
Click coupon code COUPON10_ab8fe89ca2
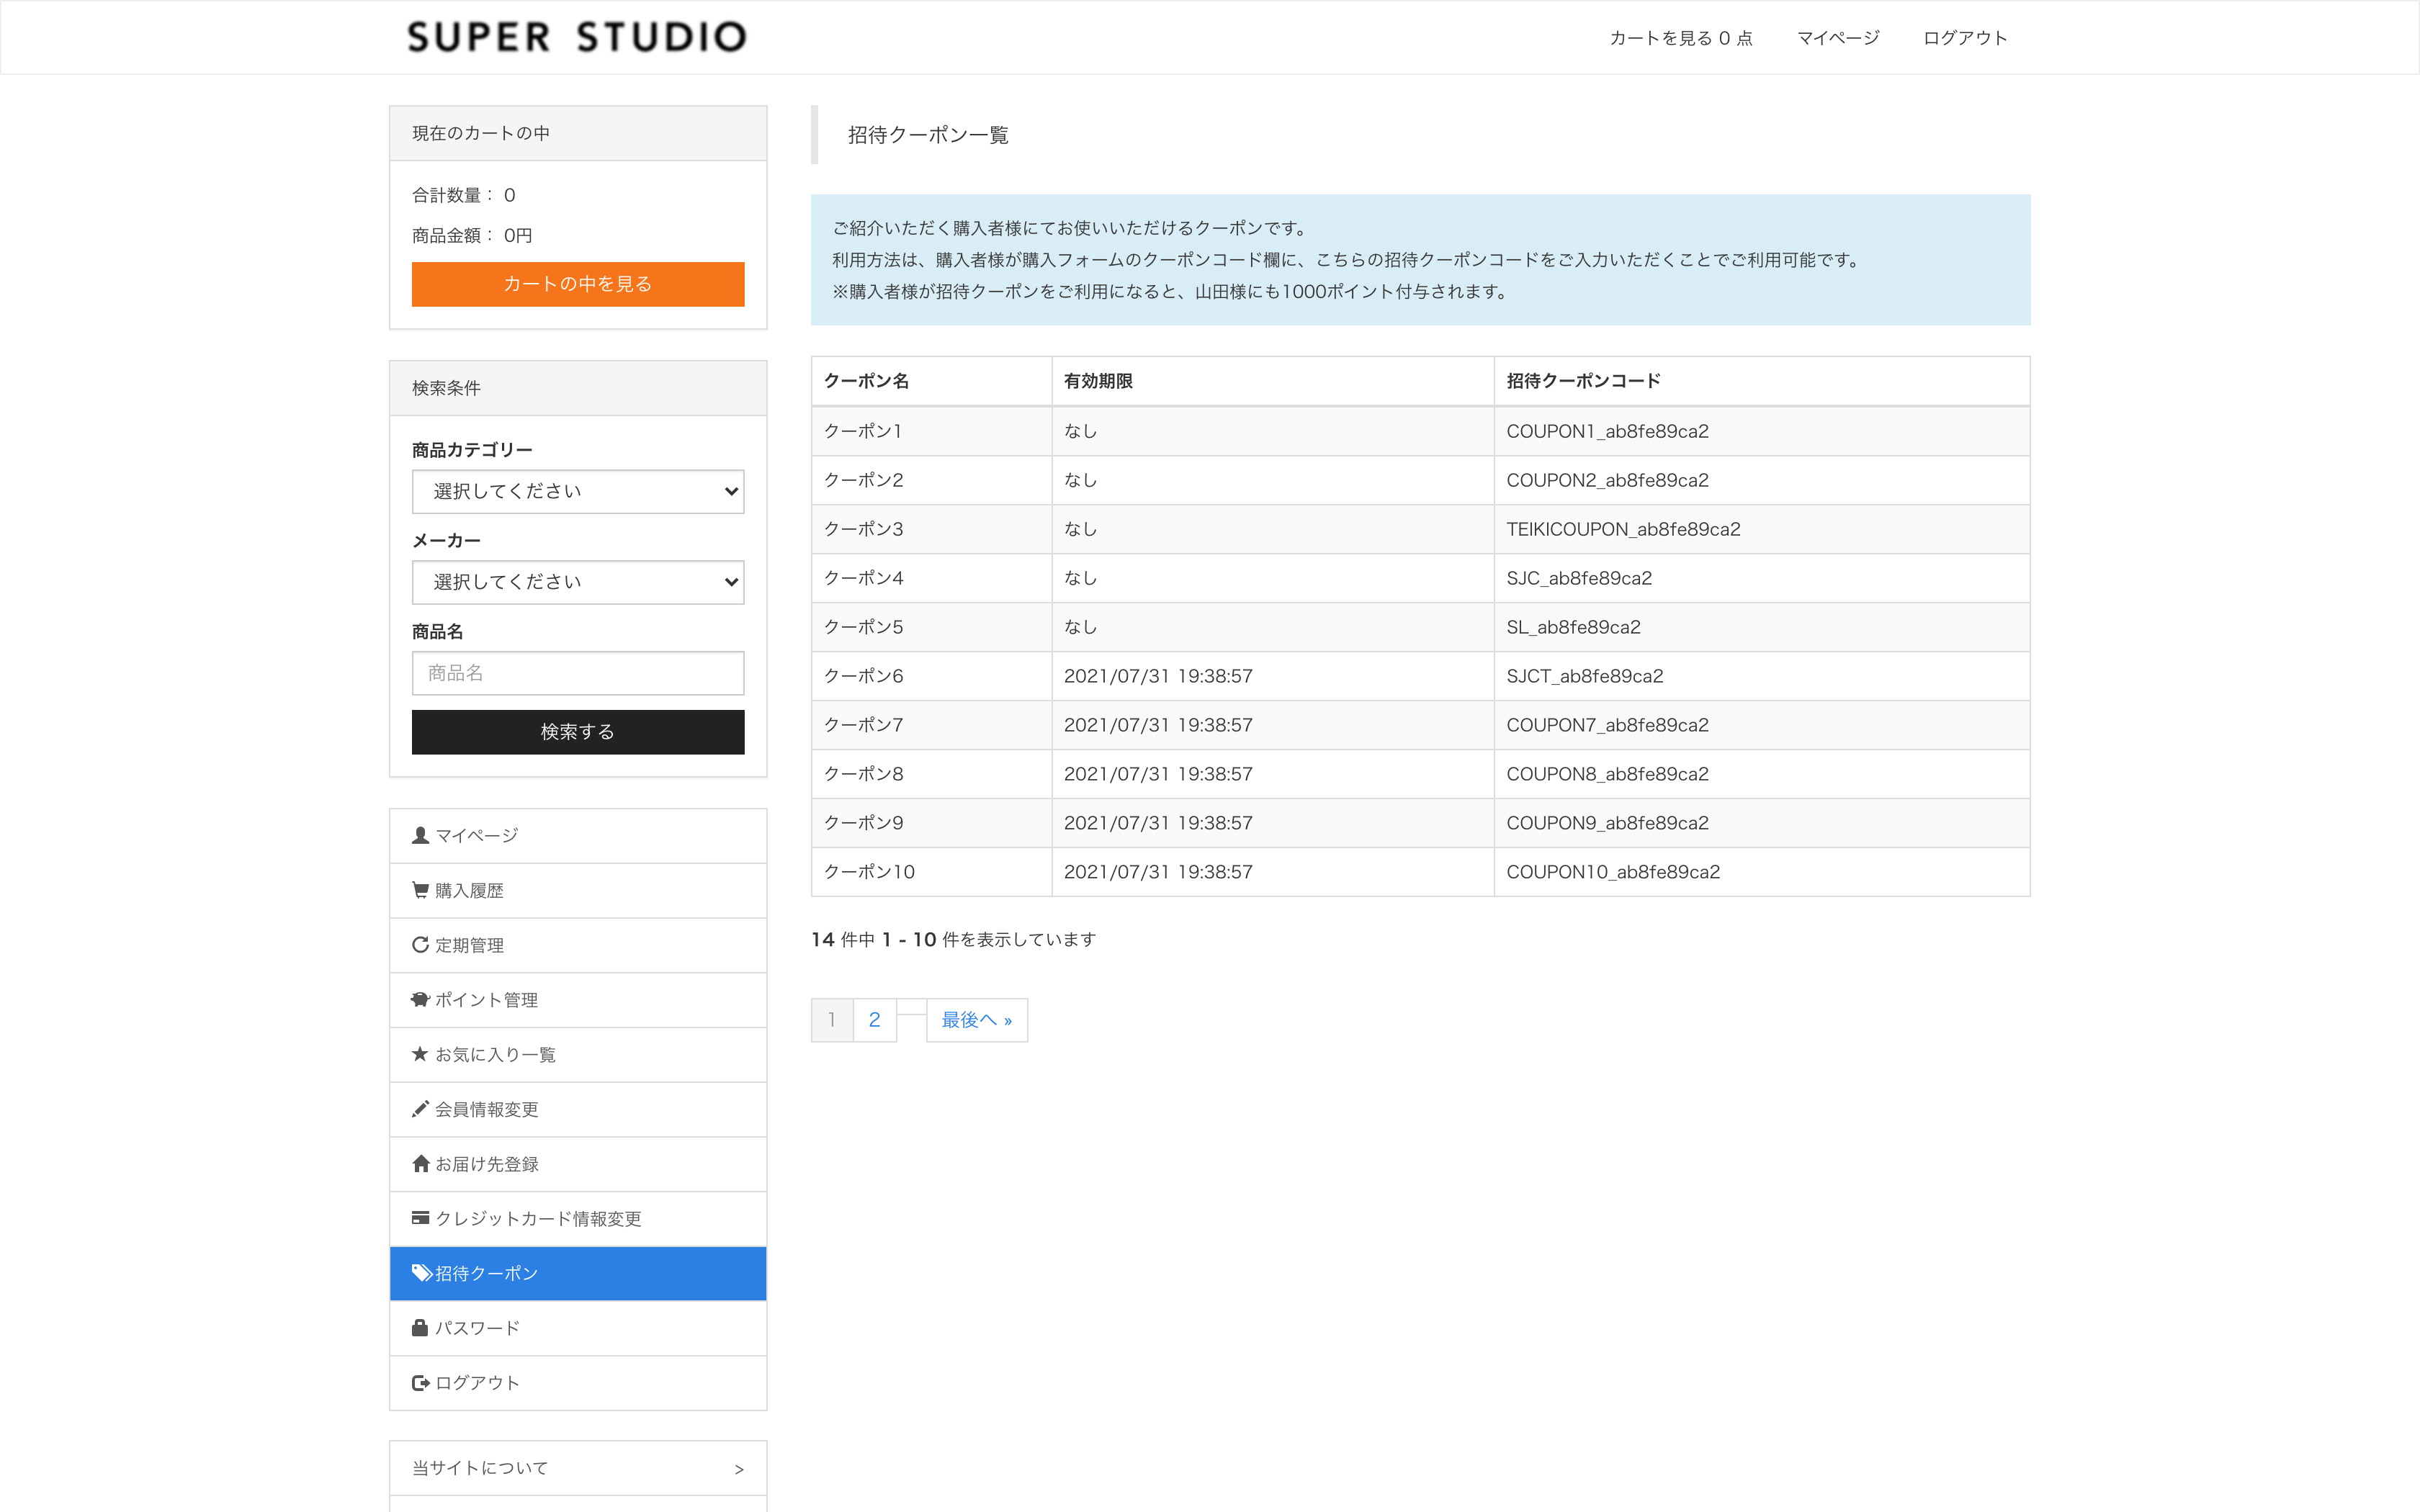coord(1613,872)
